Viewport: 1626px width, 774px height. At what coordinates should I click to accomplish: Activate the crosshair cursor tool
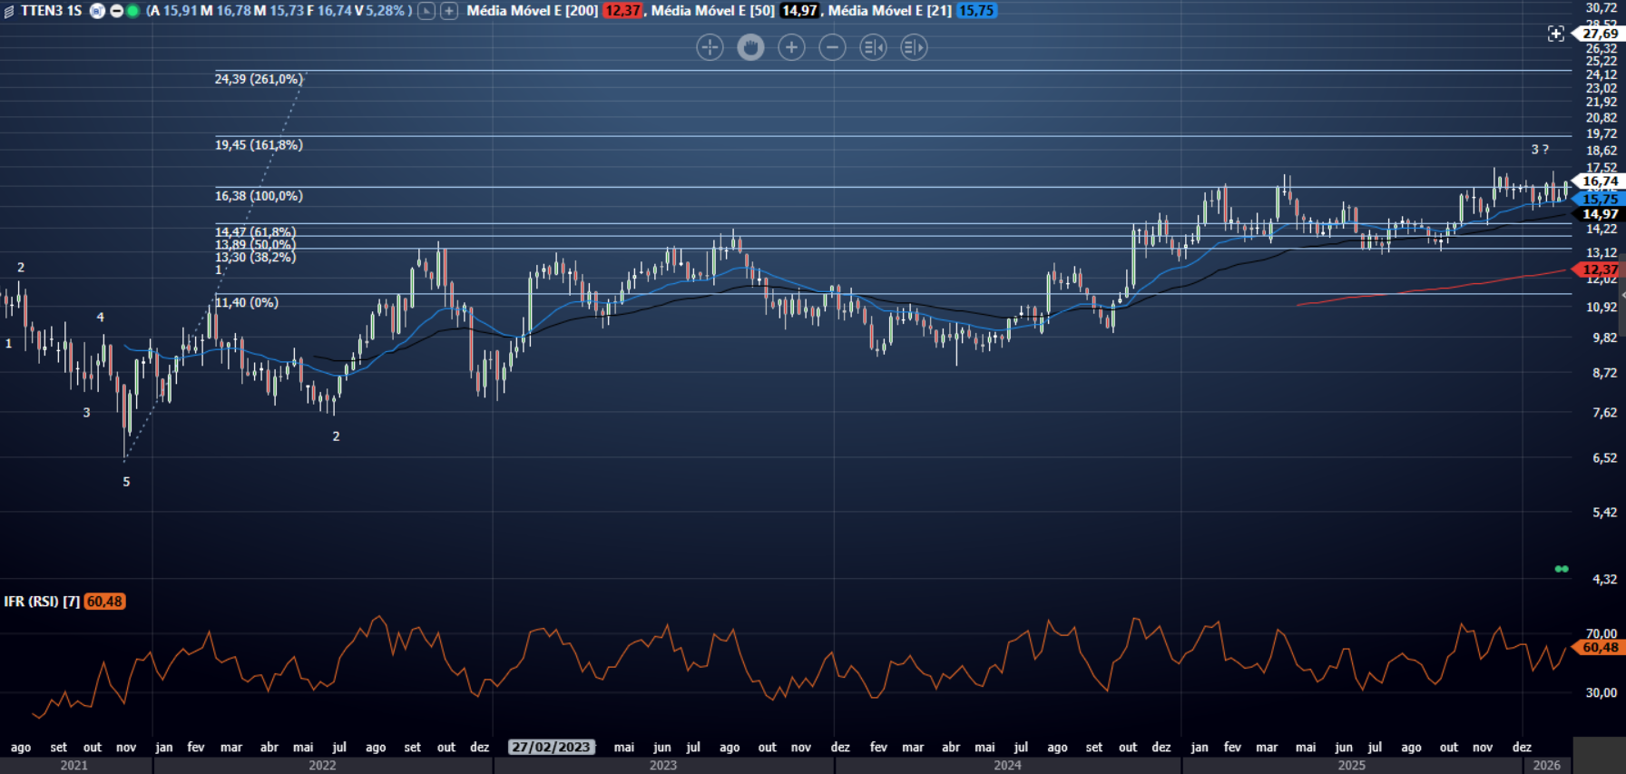coord(710,47)
